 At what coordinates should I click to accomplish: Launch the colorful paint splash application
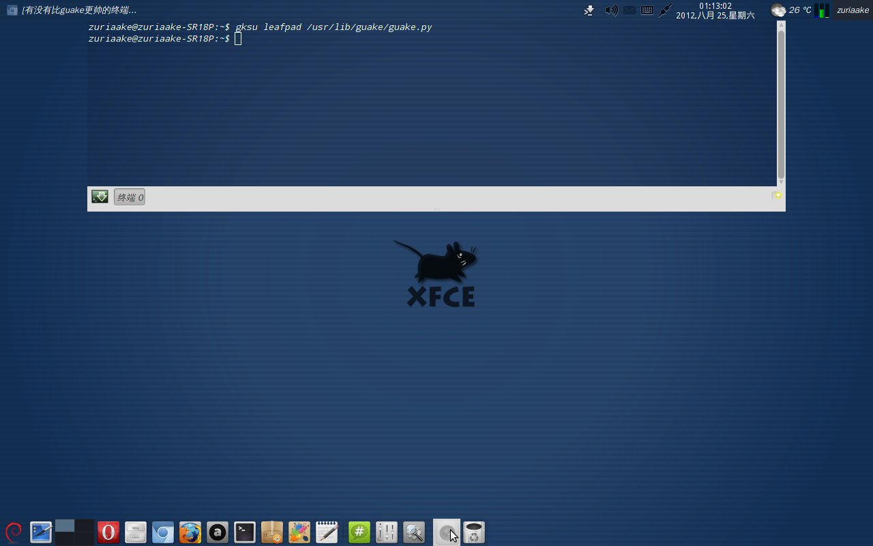(x=299, y=532)
